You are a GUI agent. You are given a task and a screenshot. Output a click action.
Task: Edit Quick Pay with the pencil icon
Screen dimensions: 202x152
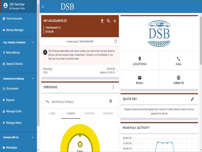pyautogui.click(x=192, y=99)
